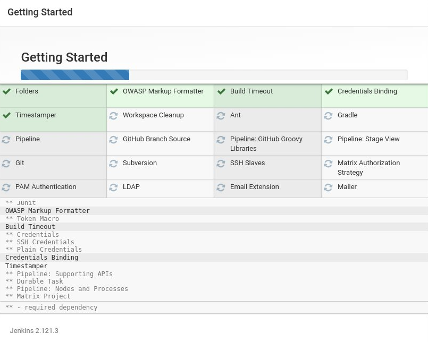Select the sync icon beside Pipeline: Stage View
The image size is (428, 342).
tap(328, 140)
